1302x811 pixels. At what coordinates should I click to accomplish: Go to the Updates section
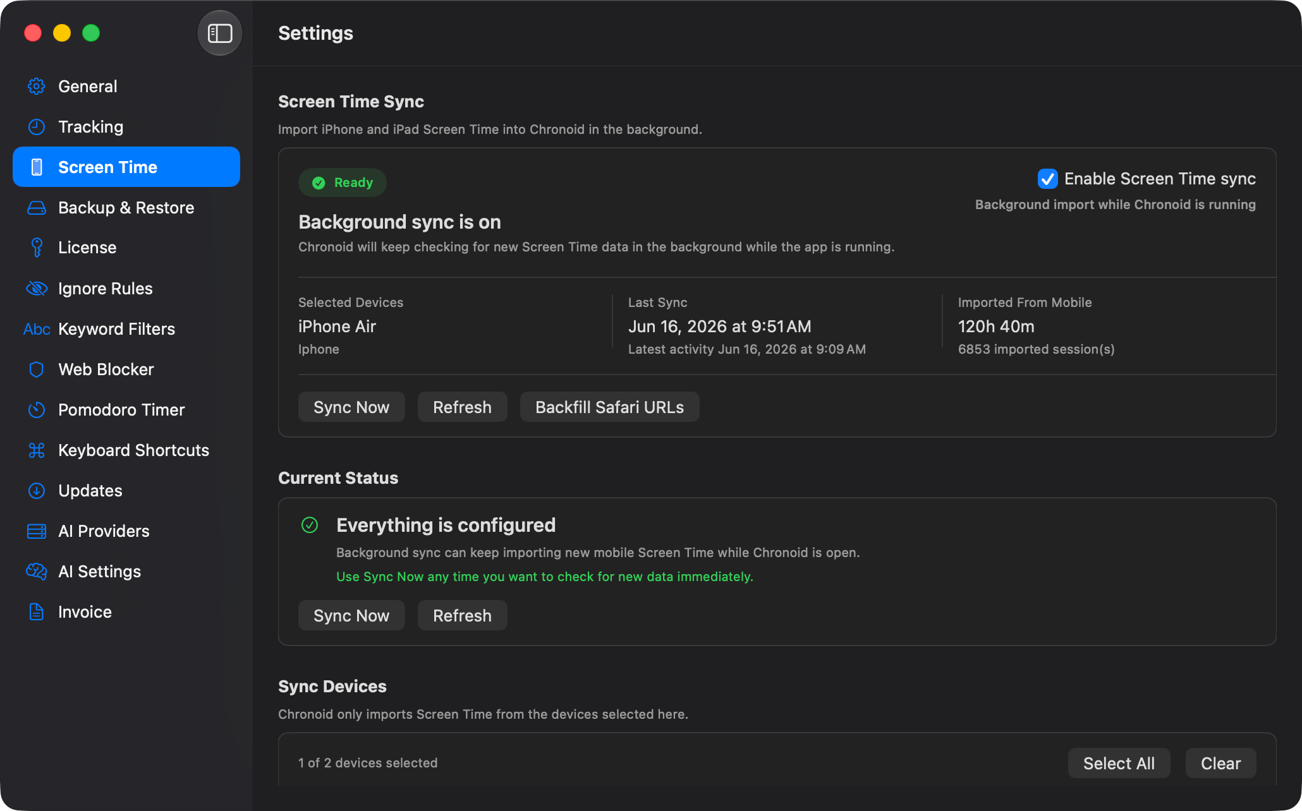pos(126,491)
